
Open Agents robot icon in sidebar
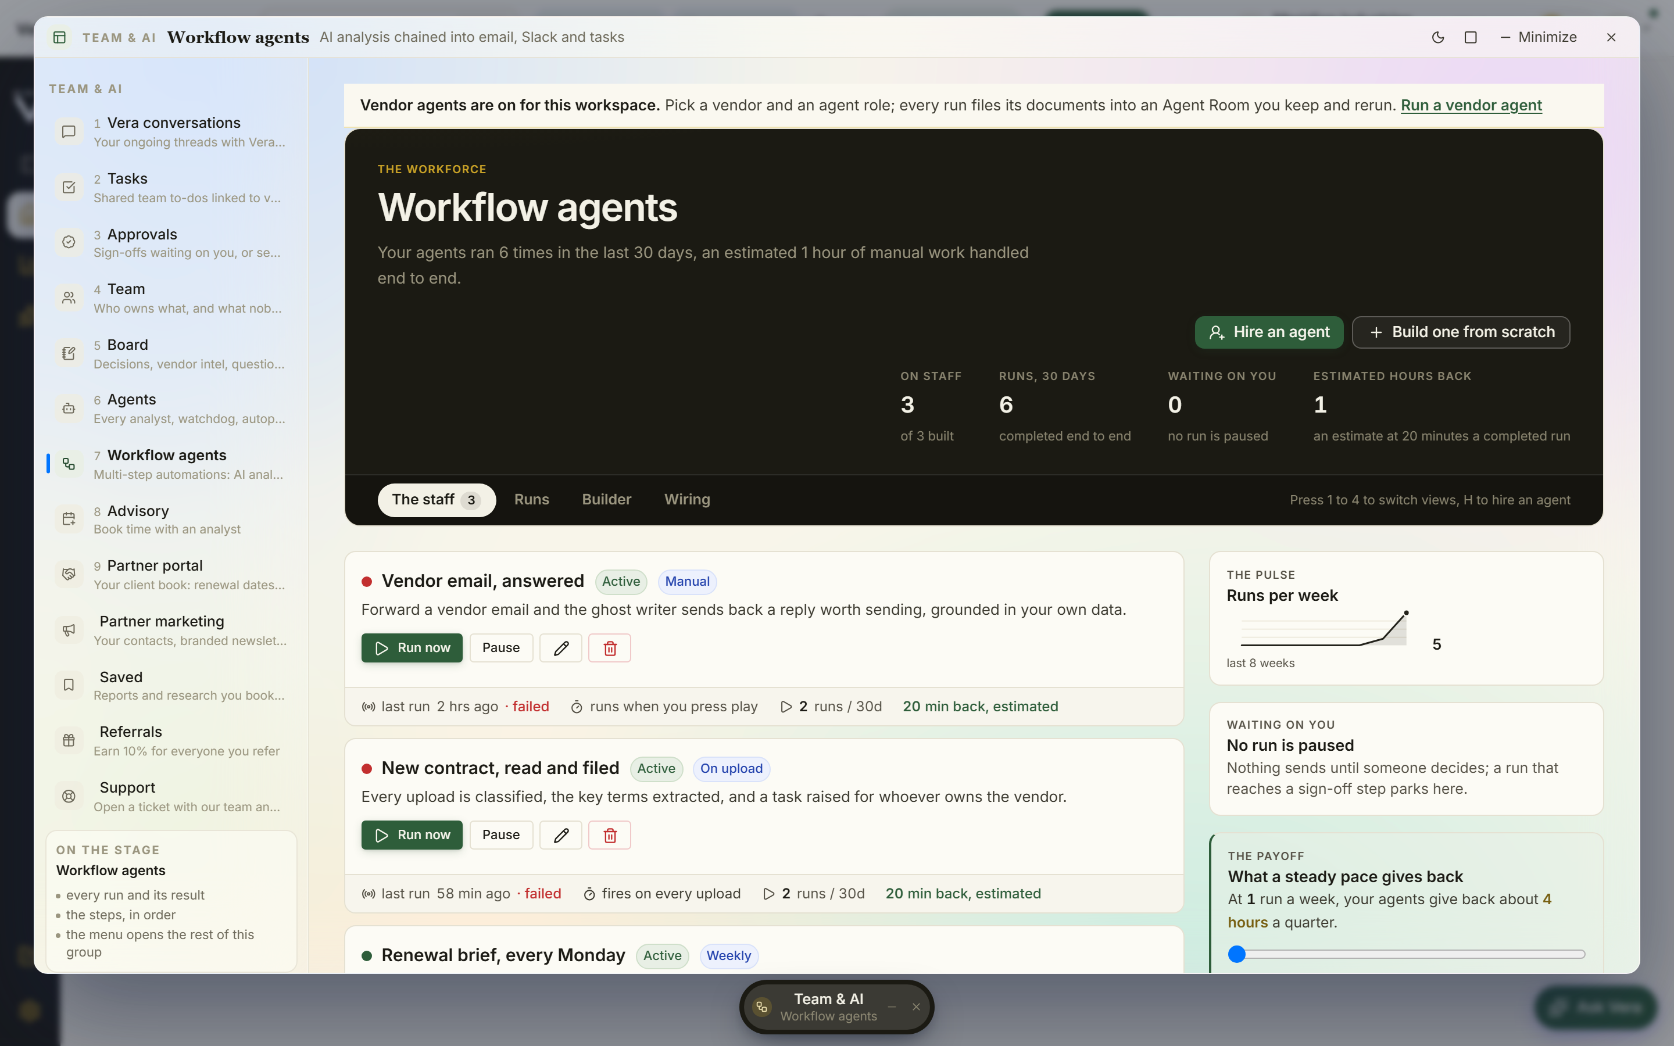pyautogui.click(x=69, y=408)
